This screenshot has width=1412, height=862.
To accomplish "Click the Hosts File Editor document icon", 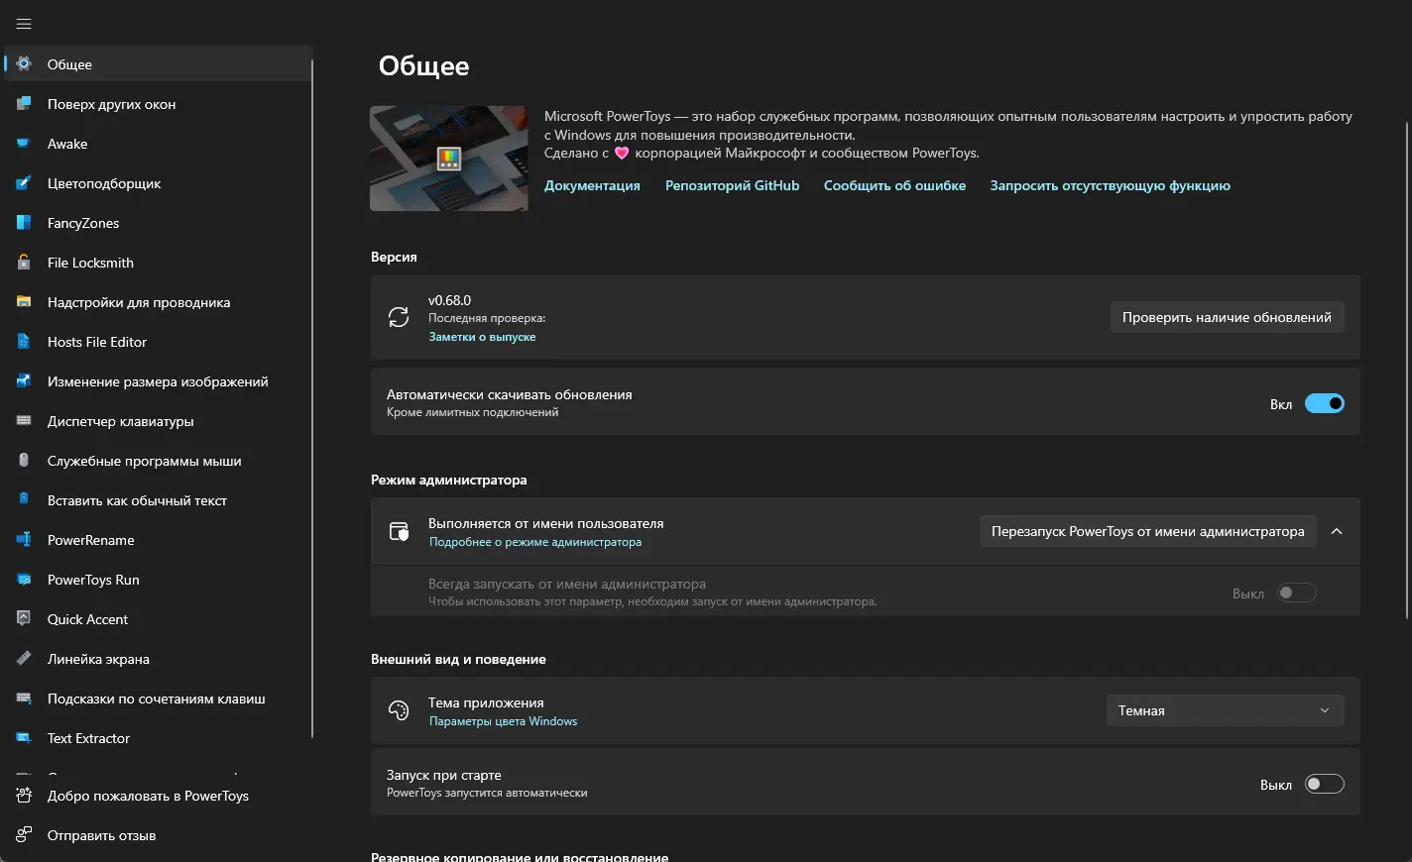I will (x=24, y=342).
